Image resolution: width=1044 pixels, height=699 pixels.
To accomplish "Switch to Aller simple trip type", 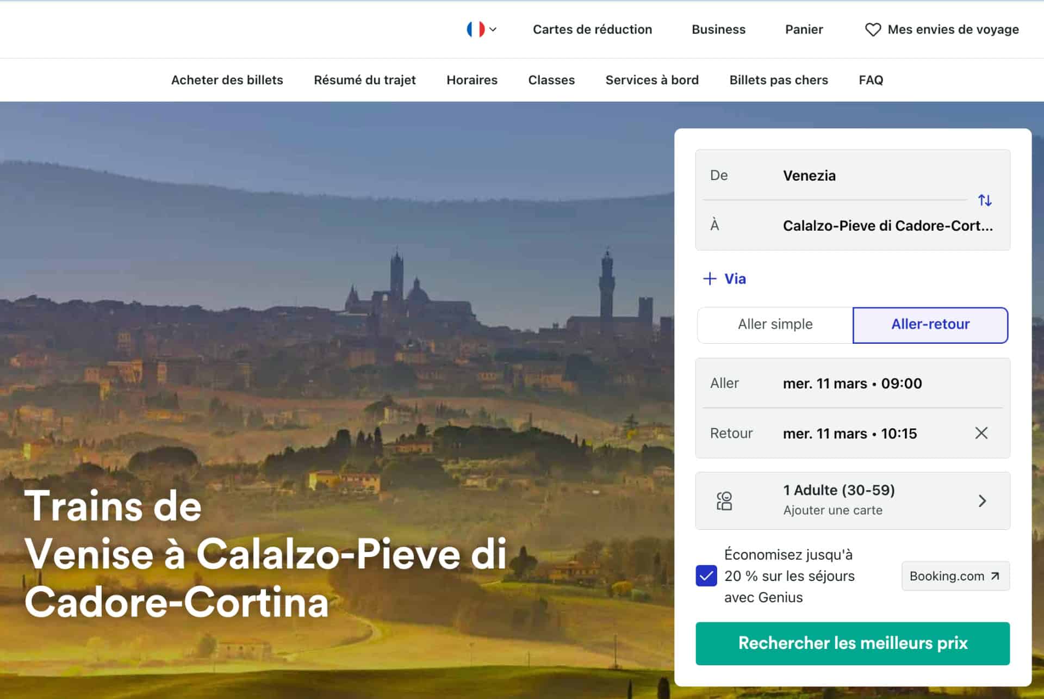I will tap(774, 325).
